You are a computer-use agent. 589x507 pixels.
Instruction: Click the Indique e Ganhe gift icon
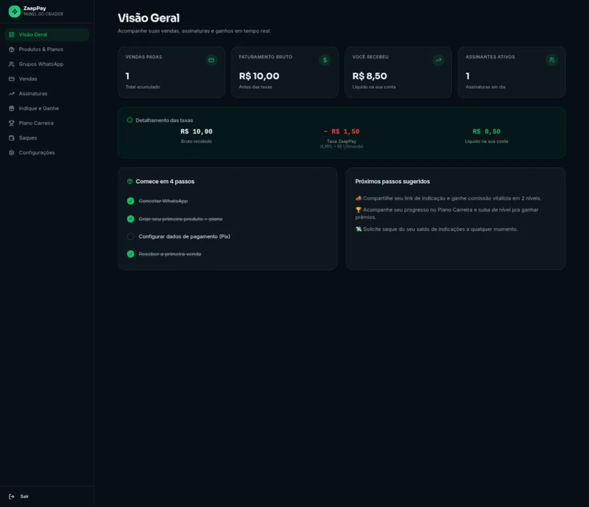12,108
